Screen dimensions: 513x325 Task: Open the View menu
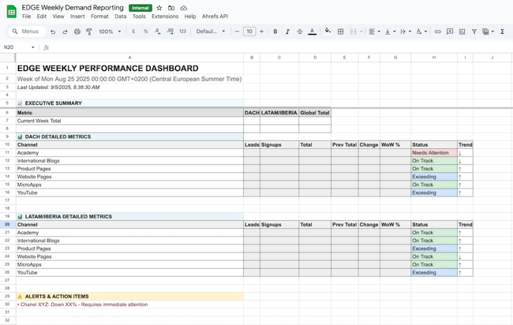click(x=58, y=17)
